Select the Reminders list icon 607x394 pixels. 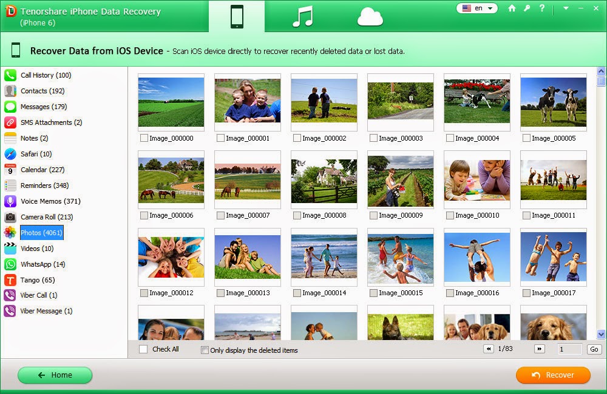point(10,185)
